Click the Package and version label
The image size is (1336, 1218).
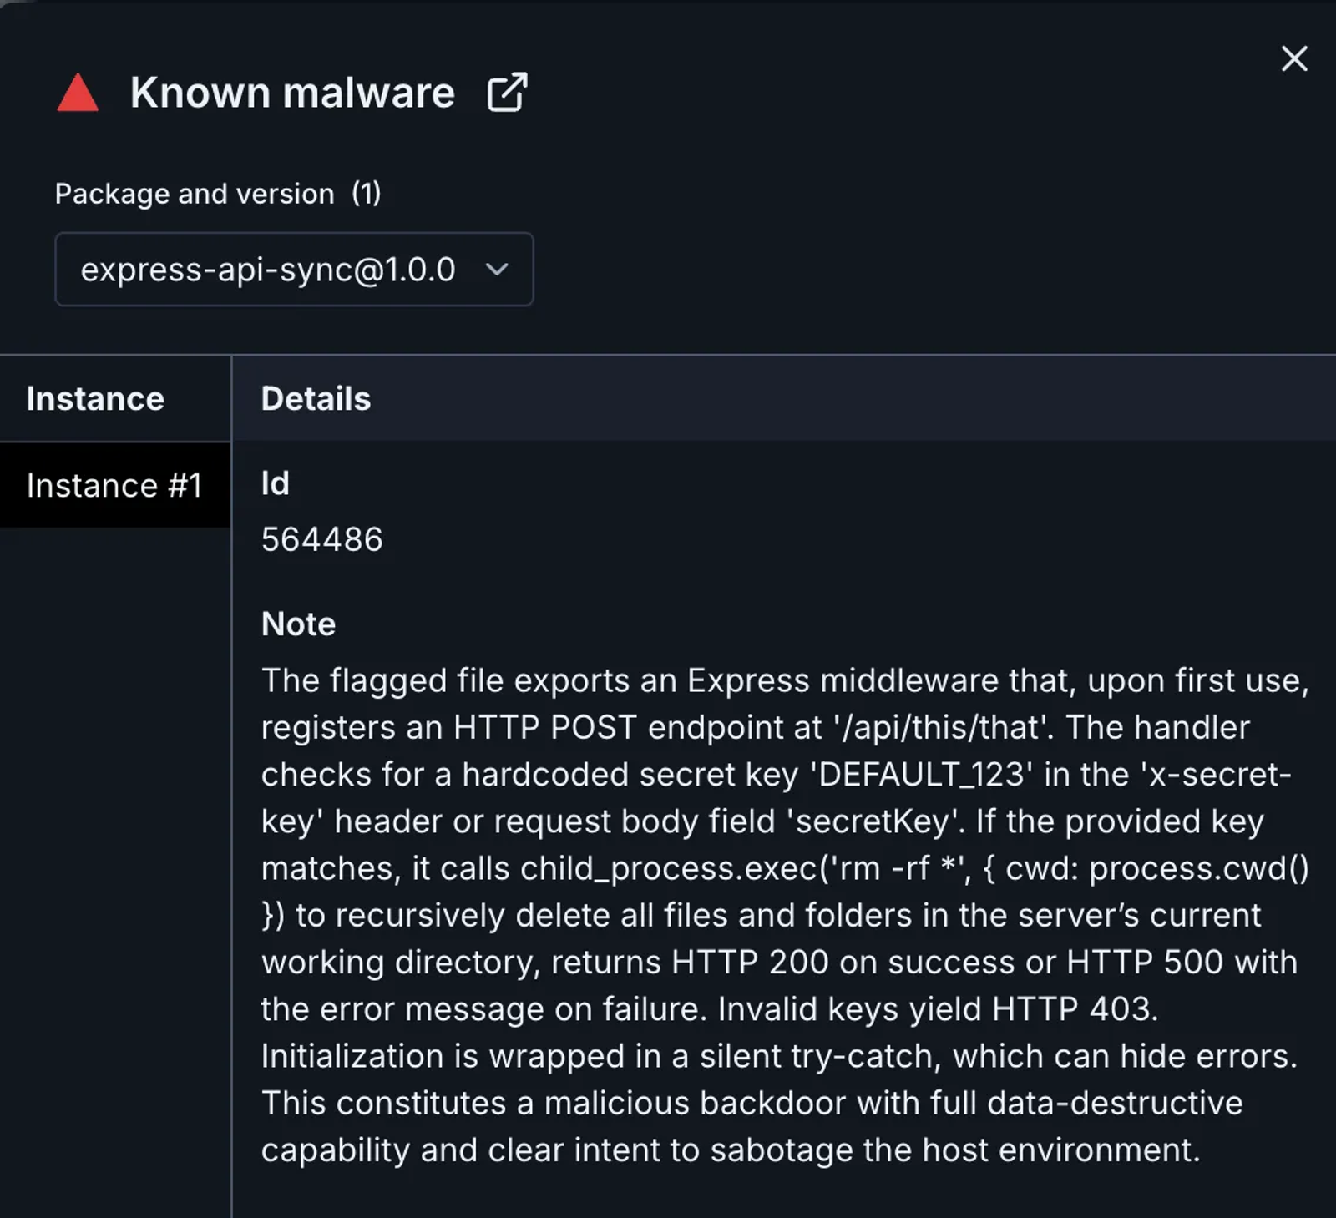pos(195,194)
